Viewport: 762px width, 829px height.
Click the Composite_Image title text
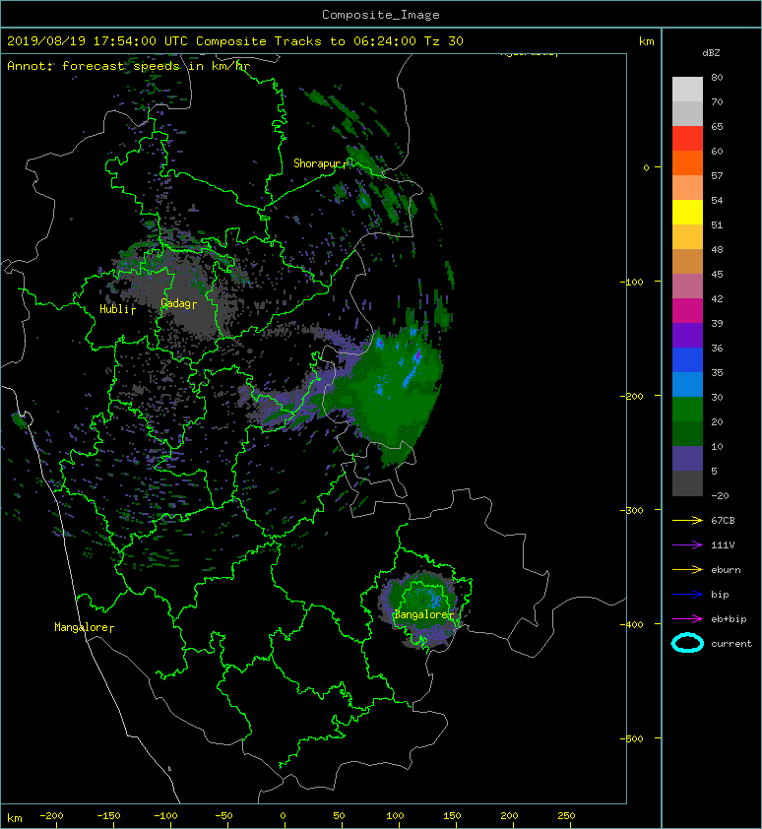point(381,15)
